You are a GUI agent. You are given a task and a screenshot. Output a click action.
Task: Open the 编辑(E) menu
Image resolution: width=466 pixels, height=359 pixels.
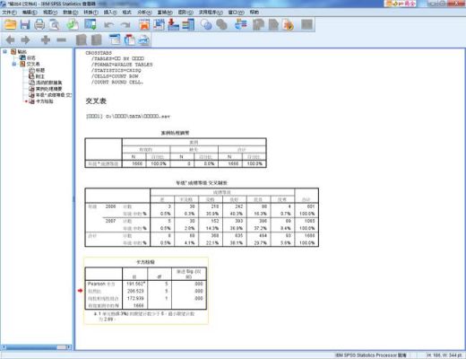pyautogui.click(x=30, y=13)
